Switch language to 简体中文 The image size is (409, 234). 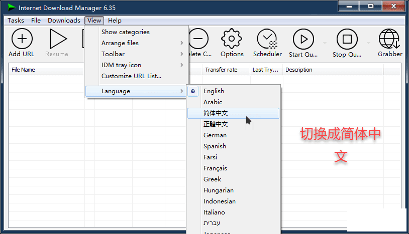pos(234,113)
